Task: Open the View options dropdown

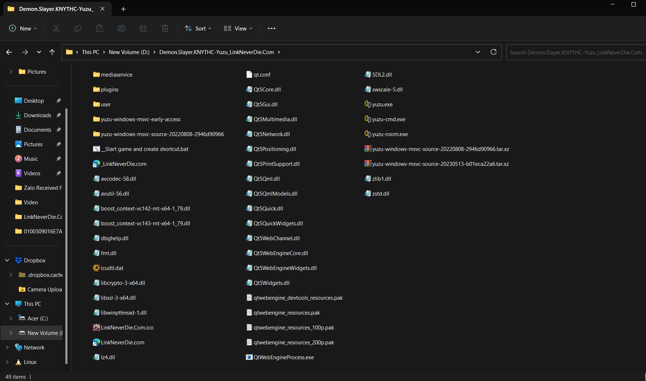Action: pos(238,28)
